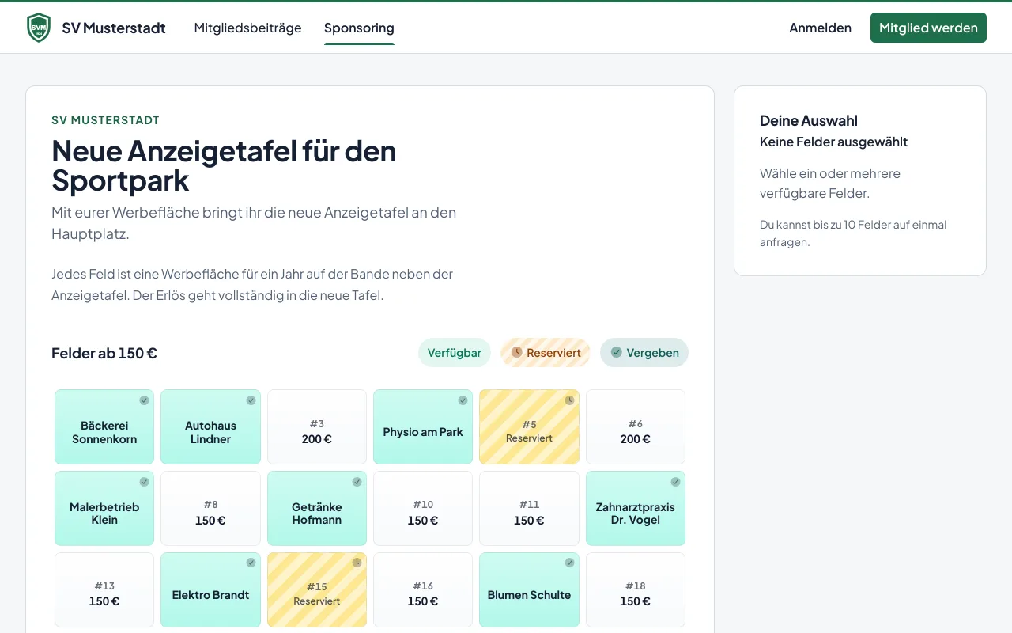Click checkmark icon on Autohaus Lindner field
Image resolution: width=1012 pixels, height=633 pixels.
click(x=251, y=400)
